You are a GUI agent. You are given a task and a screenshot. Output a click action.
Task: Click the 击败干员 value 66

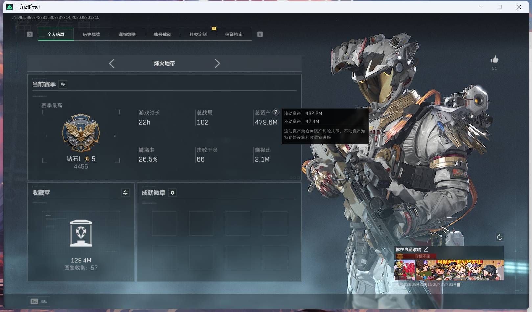click(x=201, y=159)
